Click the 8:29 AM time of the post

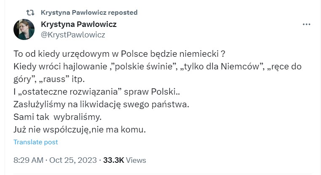(28, 160)
